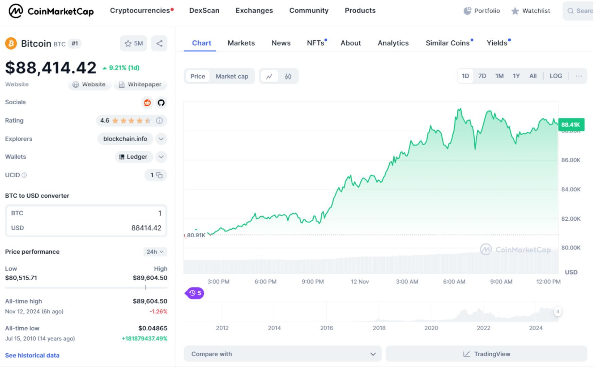Switch chart from Price to Market cap

pyautogui.click(x=232, y=76)
